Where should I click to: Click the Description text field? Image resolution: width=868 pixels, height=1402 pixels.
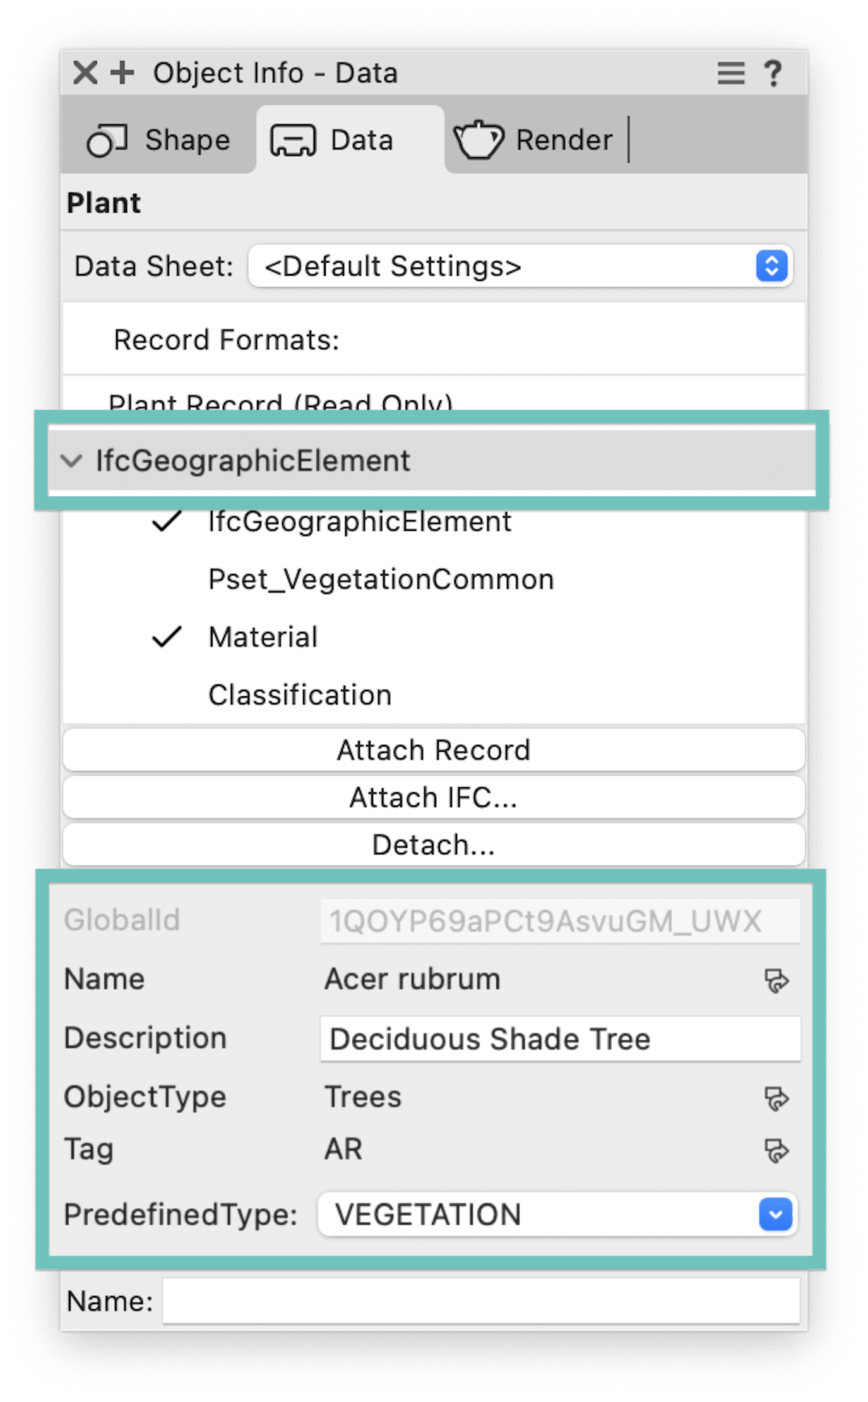[x=560, y=1039]
